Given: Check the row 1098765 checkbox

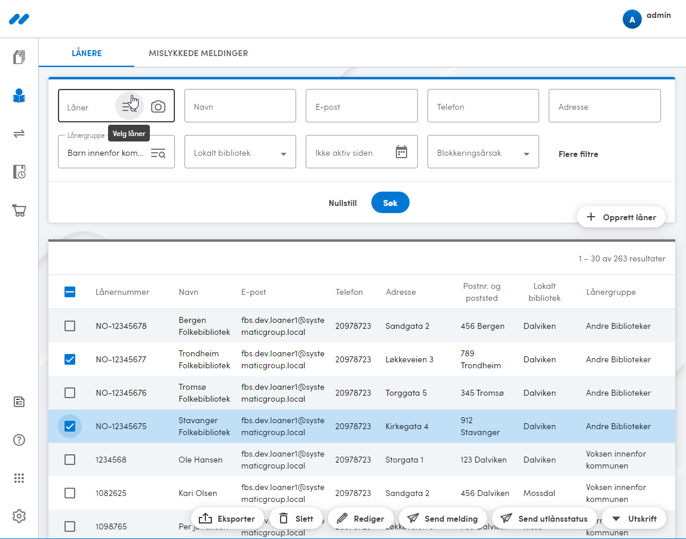Looking at the screenshot, I should pos(70,526).
